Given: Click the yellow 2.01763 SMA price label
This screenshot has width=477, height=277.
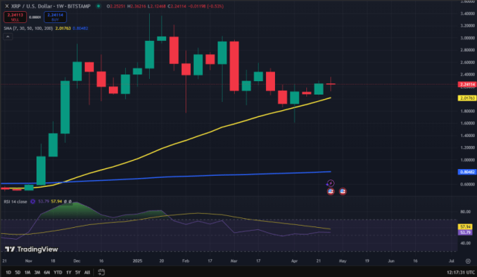Looking at the screenshot, I should point(467,98).
